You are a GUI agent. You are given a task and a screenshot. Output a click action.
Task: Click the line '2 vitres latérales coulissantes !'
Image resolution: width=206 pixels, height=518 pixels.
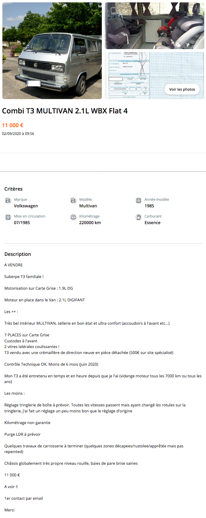(x=32, y=347)
